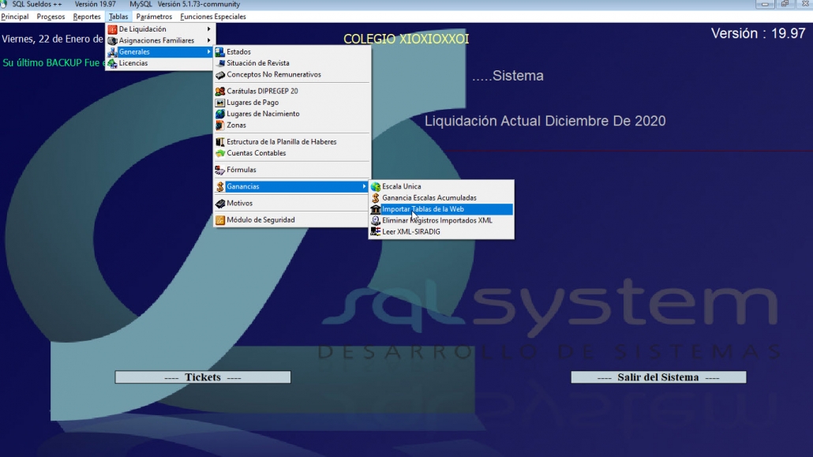813x457 pixels.
Task: Click the Importar Tablas de la Web icon
Action: (x=376, y=210)
